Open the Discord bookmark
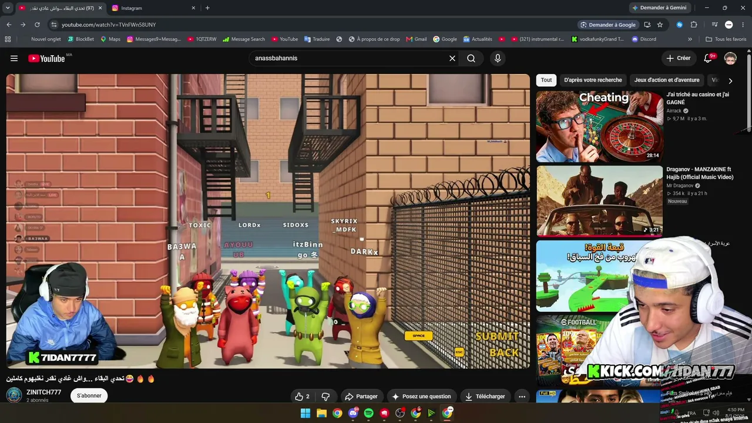 [x=644, y=39]
